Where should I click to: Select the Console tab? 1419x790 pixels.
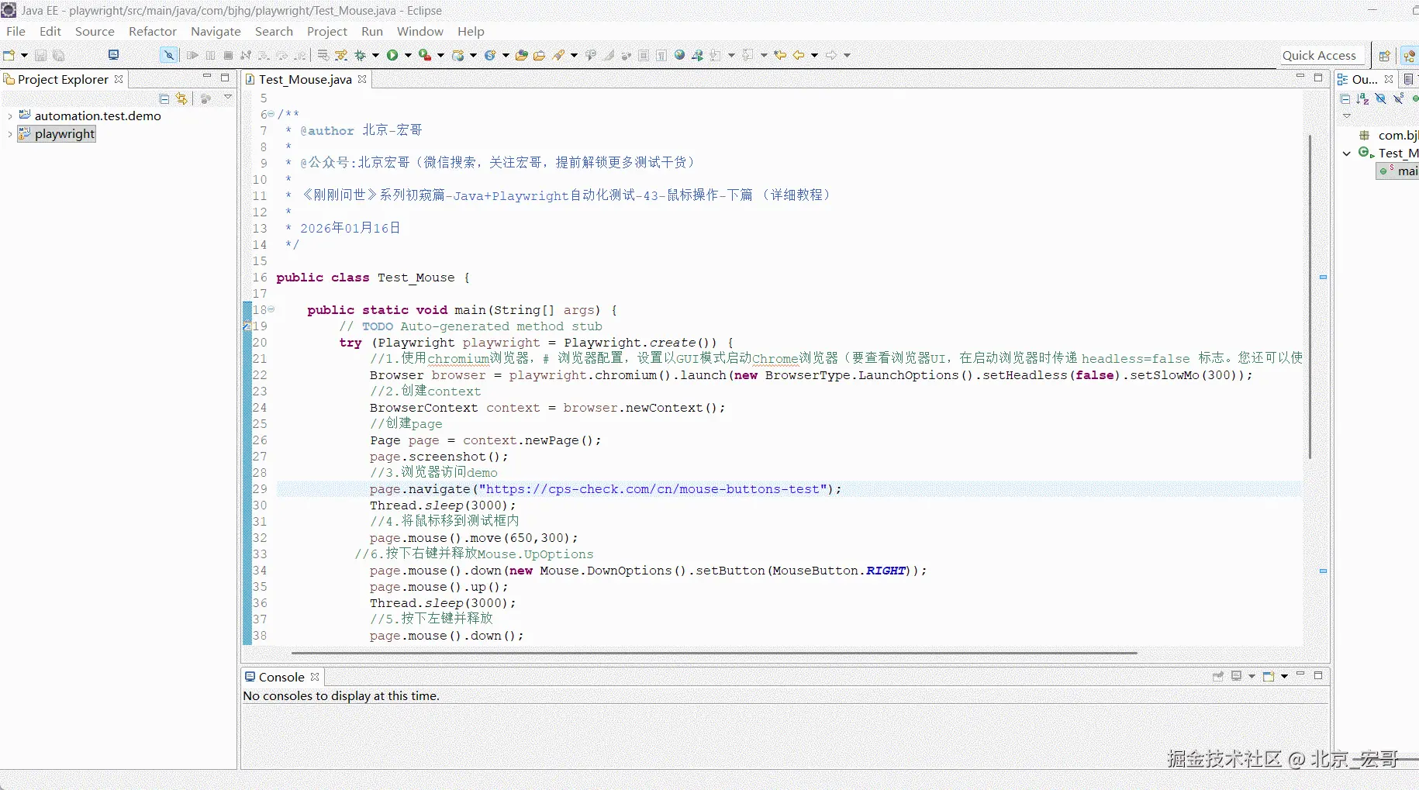pos(281,677)
